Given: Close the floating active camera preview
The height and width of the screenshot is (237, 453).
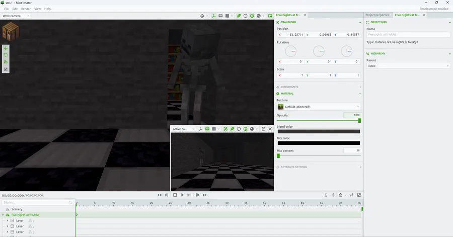Looking at the screenshot, I should [270, 129].
